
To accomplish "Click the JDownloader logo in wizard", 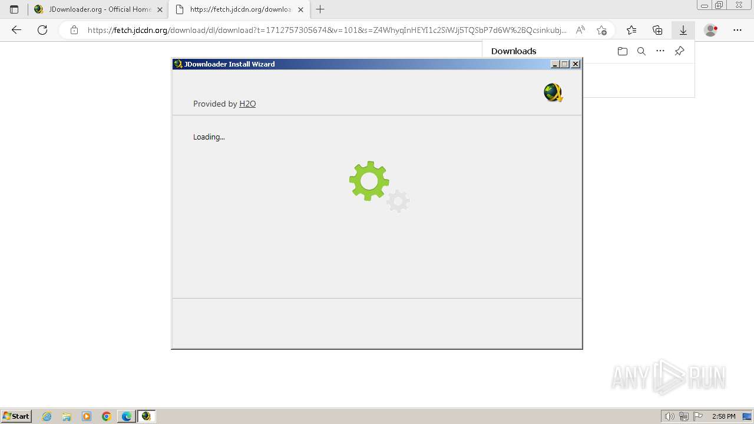I will point(553,92).
